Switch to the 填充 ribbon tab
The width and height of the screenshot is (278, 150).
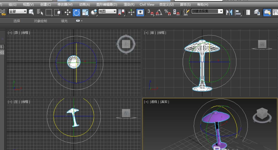(x=64, y=21)
